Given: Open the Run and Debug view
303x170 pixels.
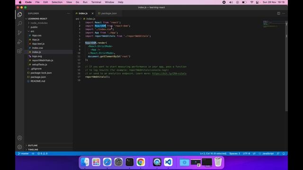Looking at the screenshot, I should (19, 42).
